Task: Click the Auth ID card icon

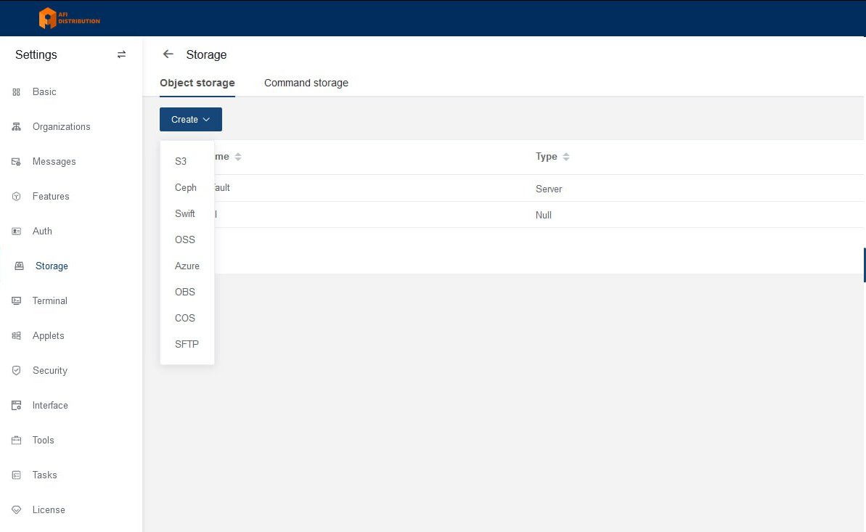Action: 16,232
